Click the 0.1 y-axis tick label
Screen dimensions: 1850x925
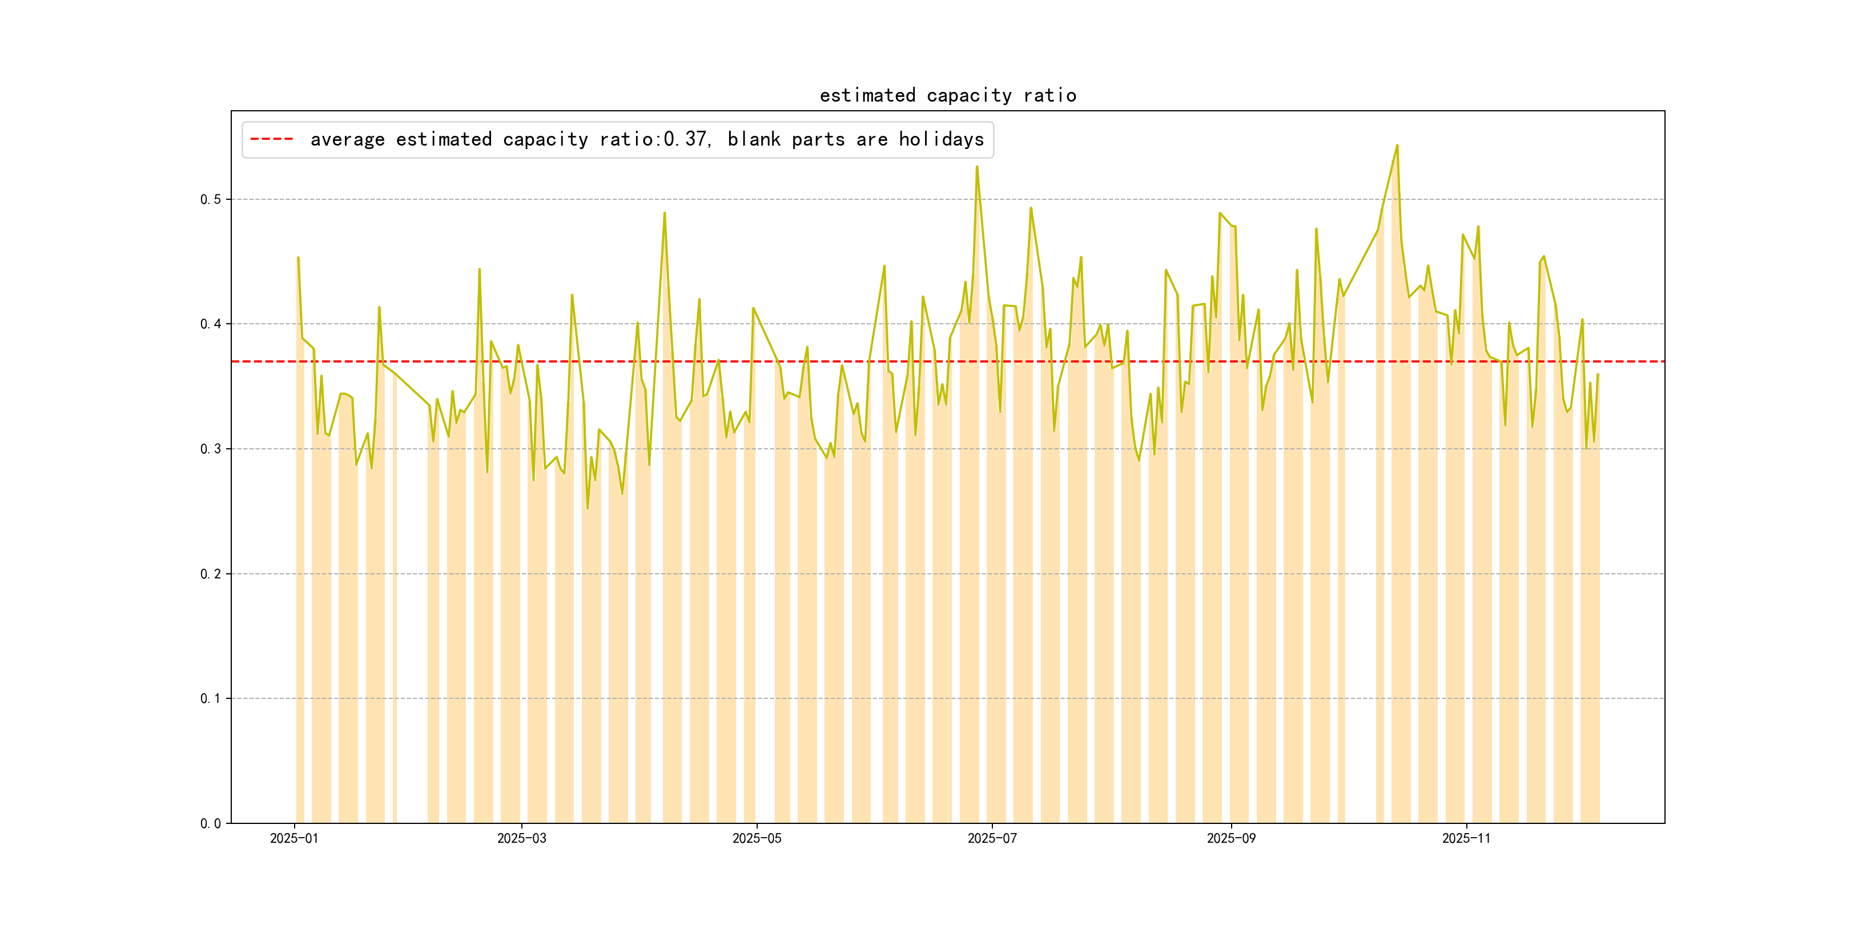point(211,698)
